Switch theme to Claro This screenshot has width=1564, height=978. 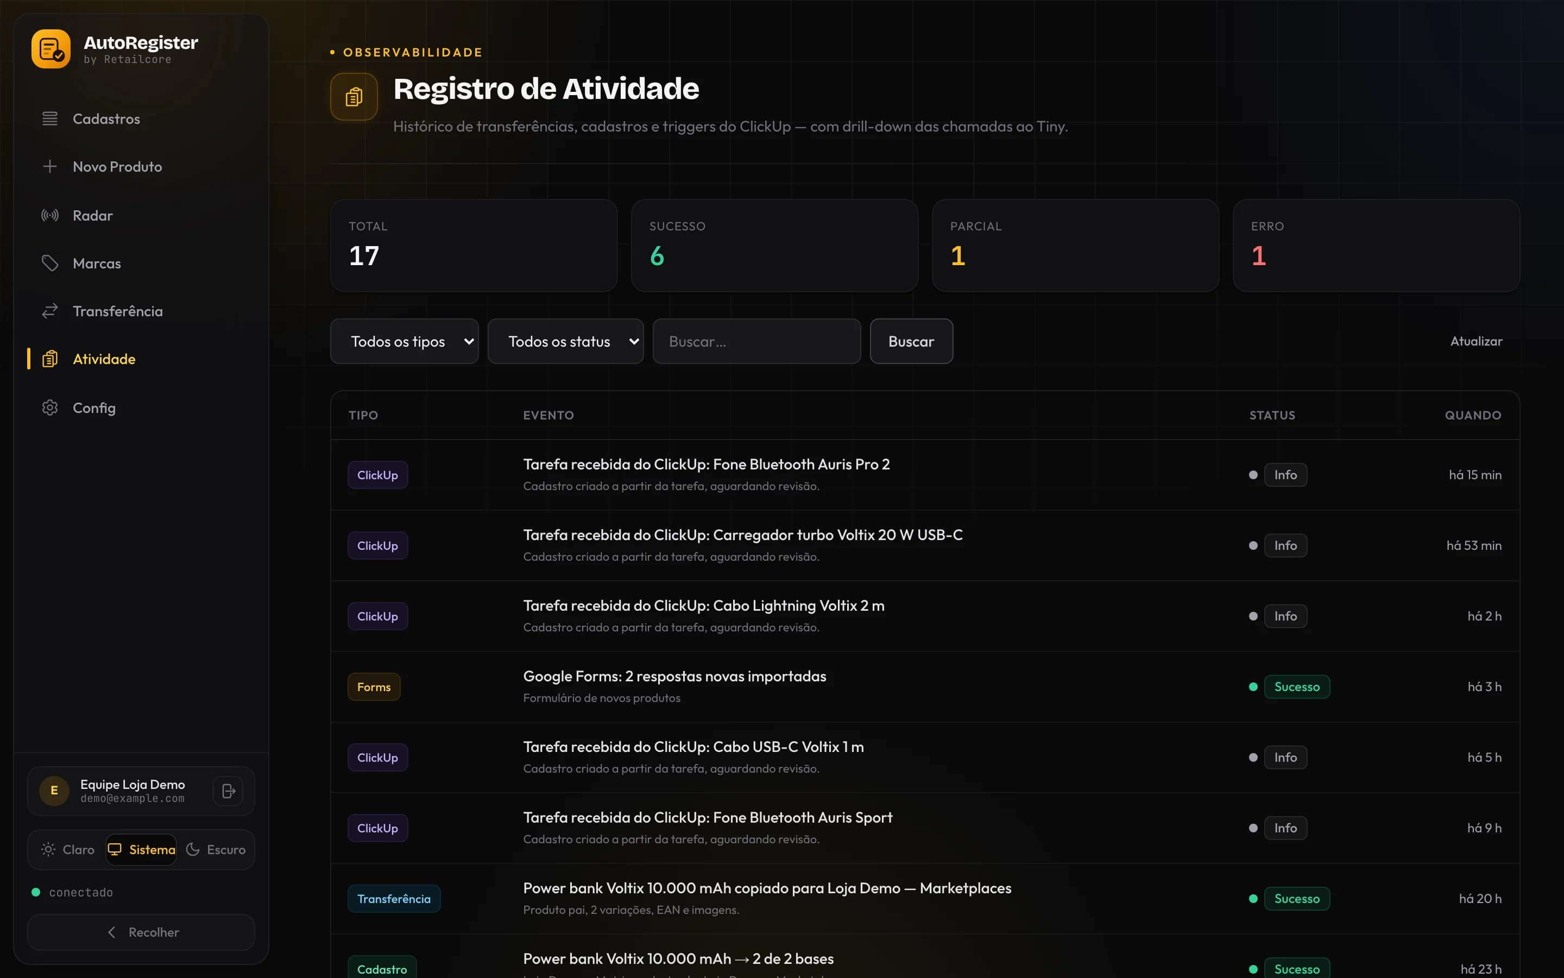68,849
